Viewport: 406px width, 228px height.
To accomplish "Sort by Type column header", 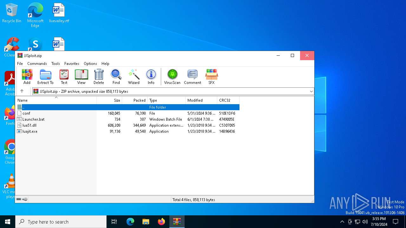I will pos(167,100).
